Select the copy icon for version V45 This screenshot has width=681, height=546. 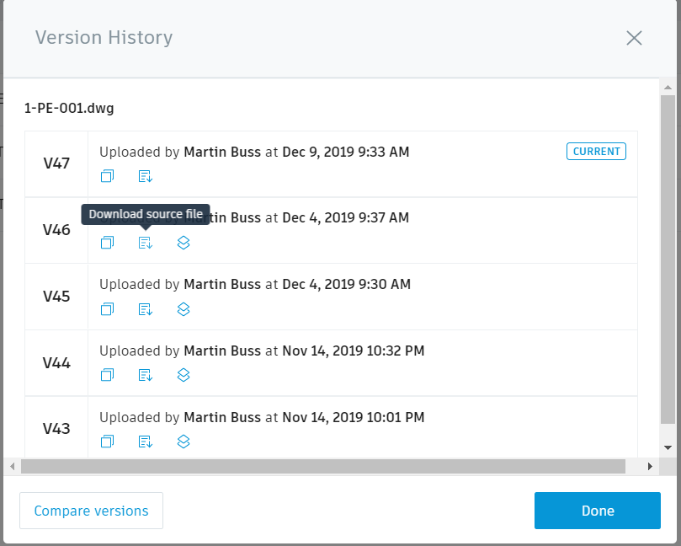[x=107, y=309]
